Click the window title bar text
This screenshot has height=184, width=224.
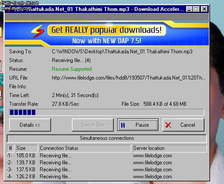[99, 9]
